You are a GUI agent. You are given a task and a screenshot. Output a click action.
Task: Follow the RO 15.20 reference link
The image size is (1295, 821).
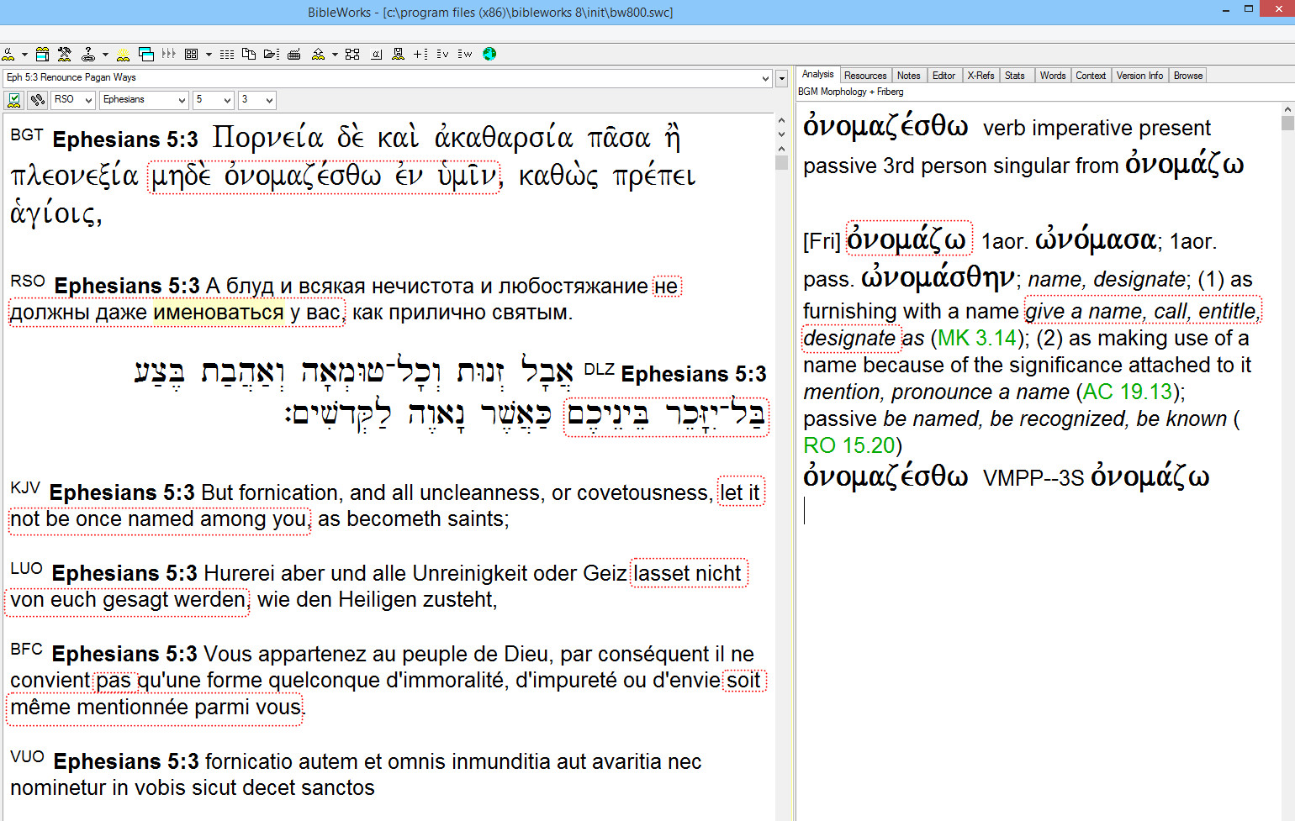(x=849, y=446)
